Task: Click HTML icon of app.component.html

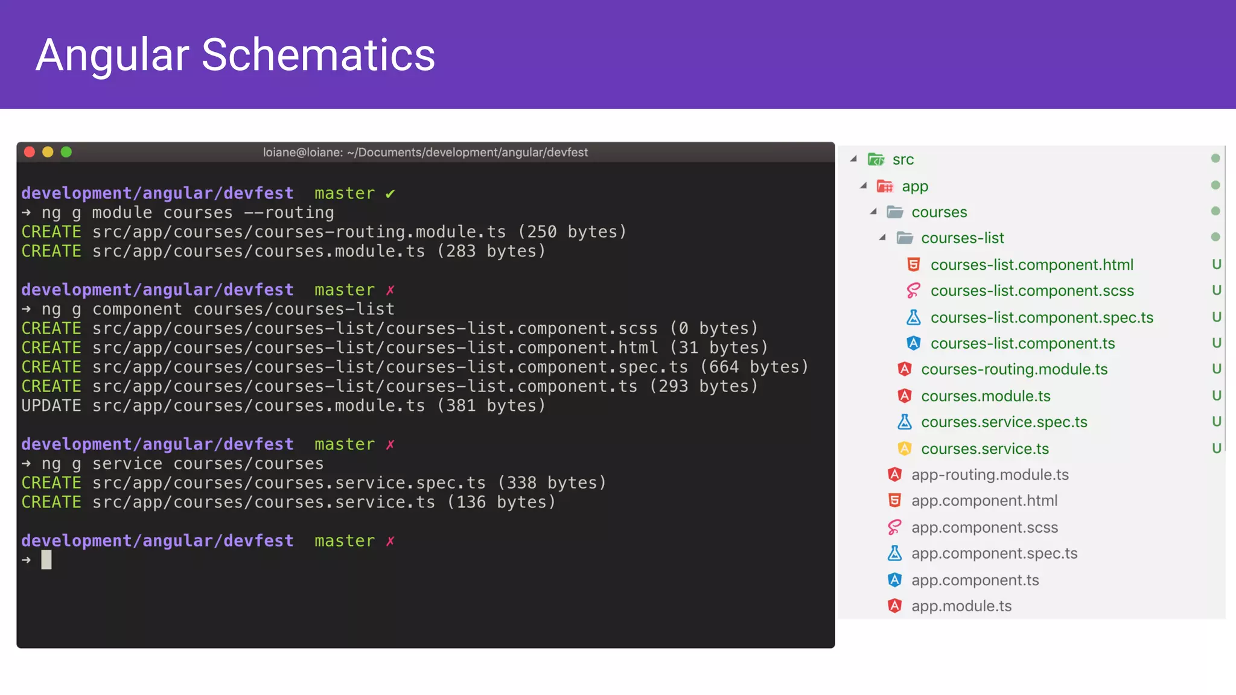Action: (x=894, y=501)
